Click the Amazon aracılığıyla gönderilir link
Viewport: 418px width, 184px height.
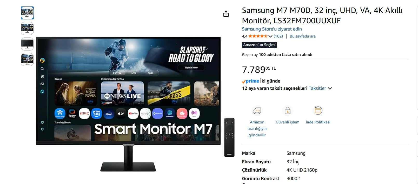[257, 129]
